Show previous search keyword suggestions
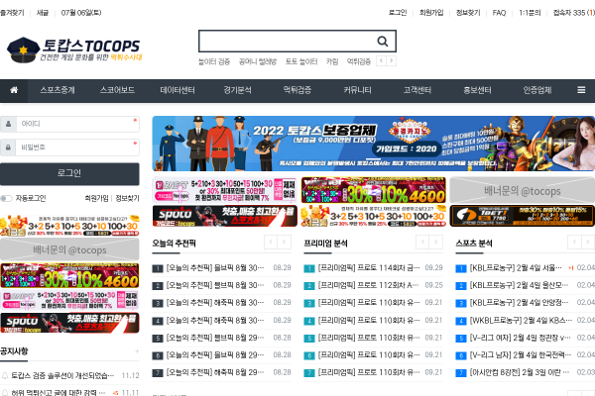The height and width of the screenshot is (396, 595). 381,61
